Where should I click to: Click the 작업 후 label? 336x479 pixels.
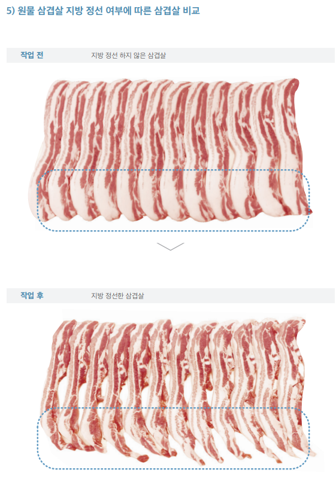pyautogui.click(x=32, y=295)
